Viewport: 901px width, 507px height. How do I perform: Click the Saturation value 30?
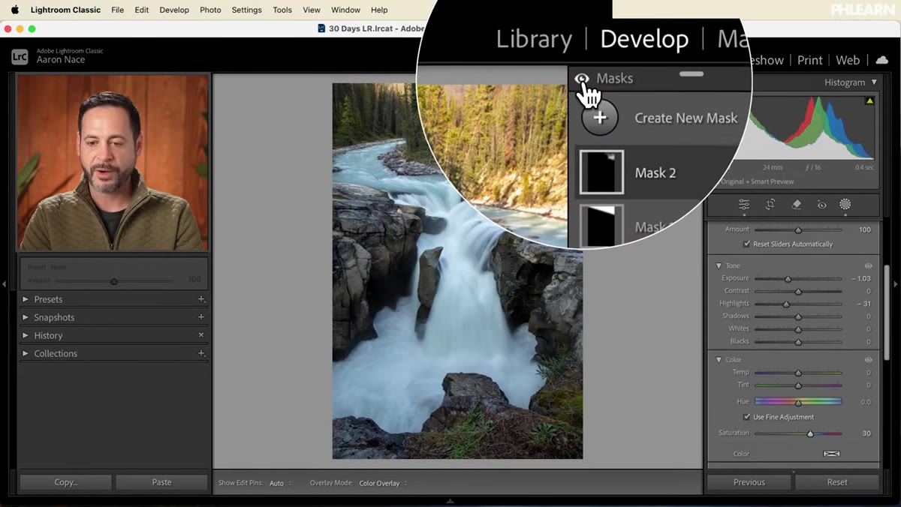pos(866,433)
